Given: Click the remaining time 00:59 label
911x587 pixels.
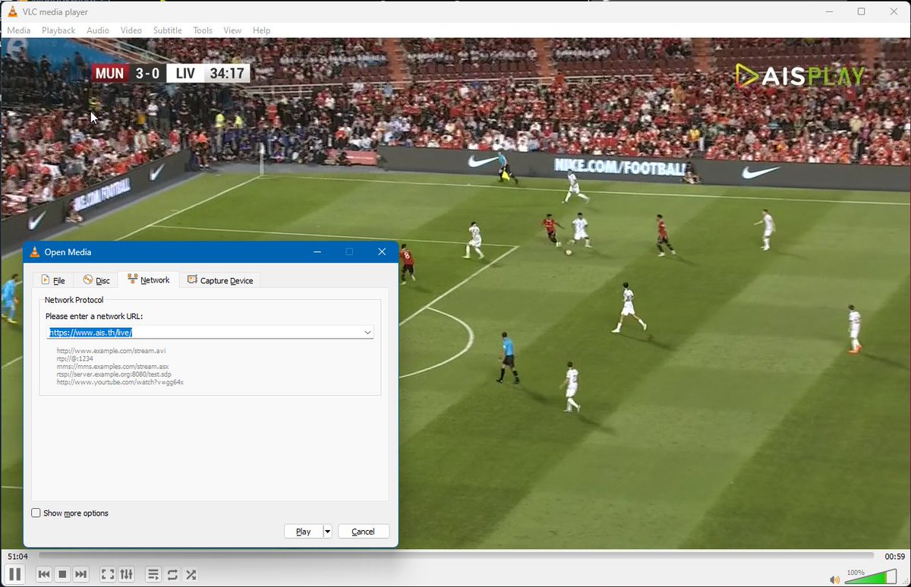Looking at the screenshot, I should 895,557.
